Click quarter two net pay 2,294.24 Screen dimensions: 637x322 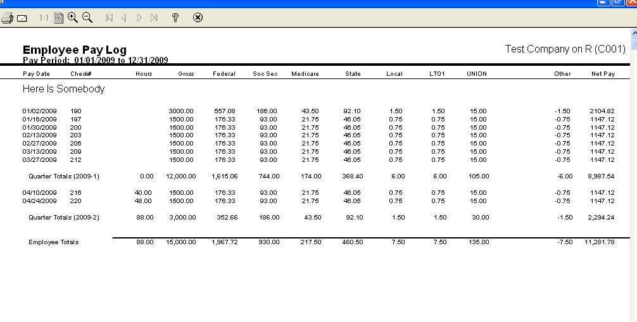point(601,217)
